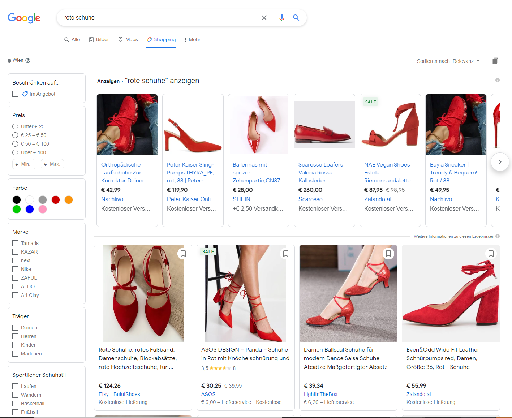Open the Orthopädische Laufschuhe product image
Viewport: 512px width, 418px height.
click(127, 125)
